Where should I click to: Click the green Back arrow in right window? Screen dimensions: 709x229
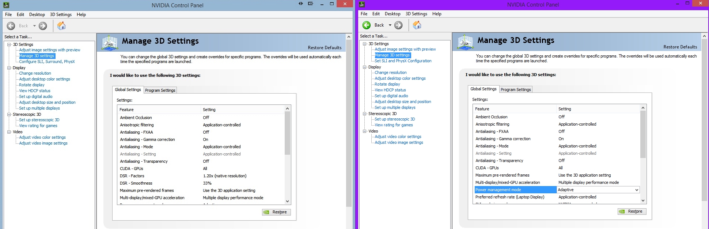[367, 25]
